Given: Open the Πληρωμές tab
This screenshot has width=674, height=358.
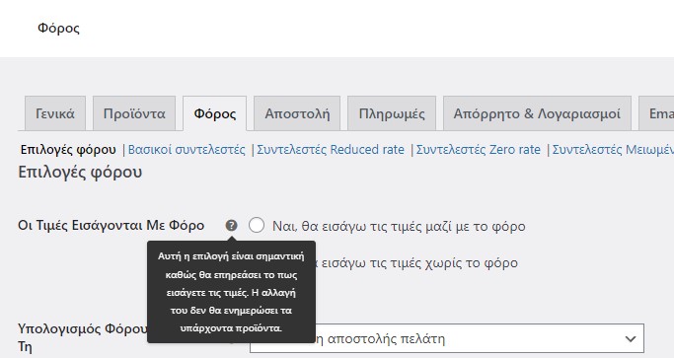Looking at the screenshot, I should point(392,113).
